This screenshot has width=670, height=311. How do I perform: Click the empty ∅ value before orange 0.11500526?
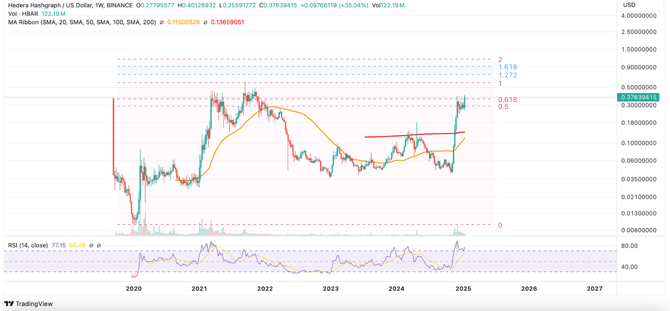(162, 22)
